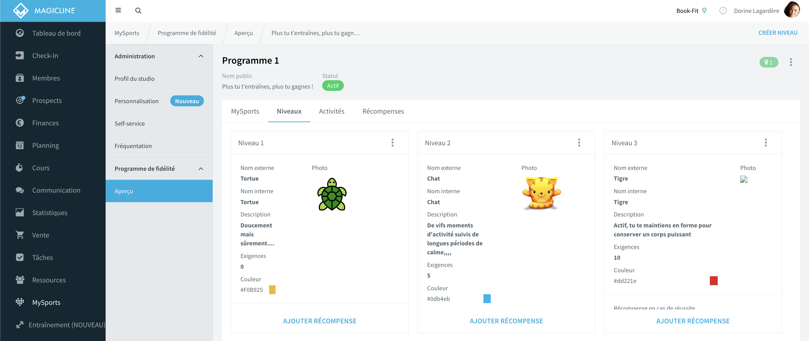Click the Nouveau badge beside Personnalisation

click(x=187, y=101)
